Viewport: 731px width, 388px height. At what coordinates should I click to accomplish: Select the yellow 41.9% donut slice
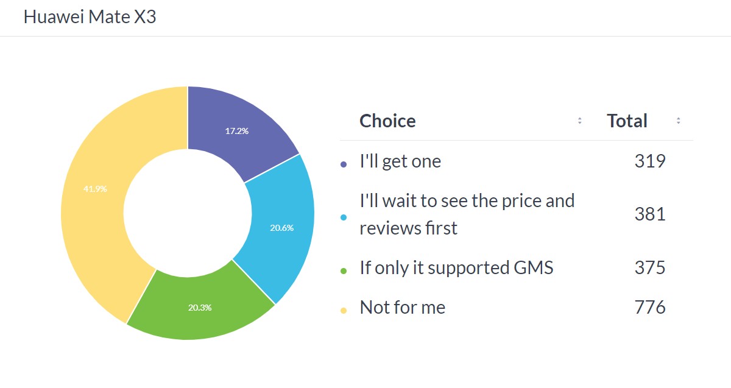point(95,189)
